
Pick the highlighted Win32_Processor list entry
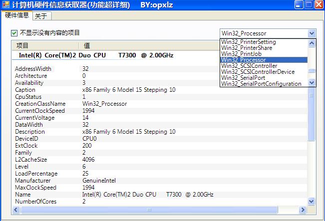[264, 60]
